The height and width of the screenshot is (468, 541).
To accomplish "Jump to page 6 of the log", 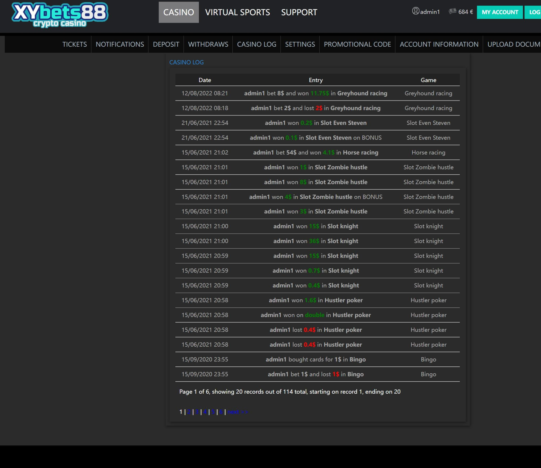I will [221, 412].
